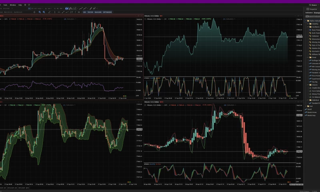This screenshot has height=192, width=320.
Task: Select the Standard Deviation indicator
Action: click(314, 103)
